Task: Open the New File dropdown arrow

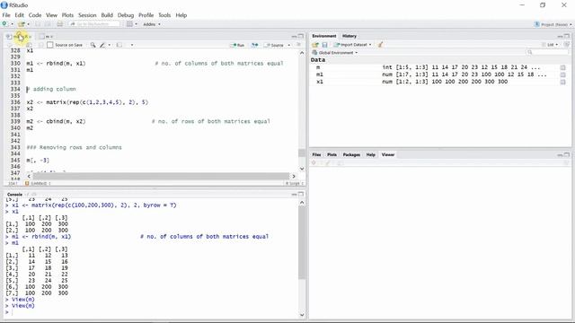Action: coord(12,24)
